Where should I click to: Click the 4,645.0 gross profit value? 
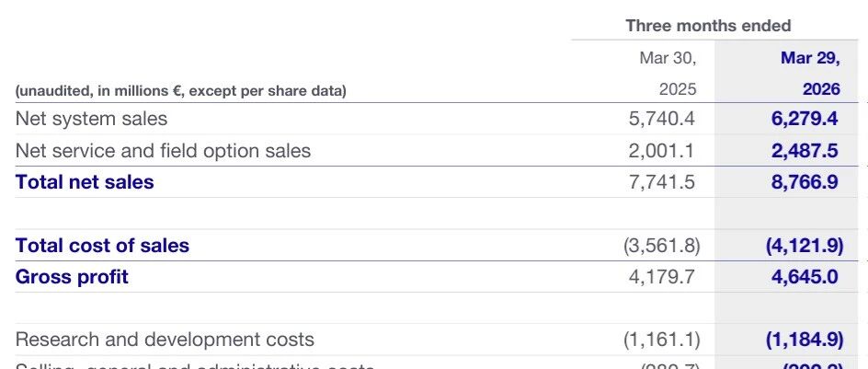click(x=805, y=276)
